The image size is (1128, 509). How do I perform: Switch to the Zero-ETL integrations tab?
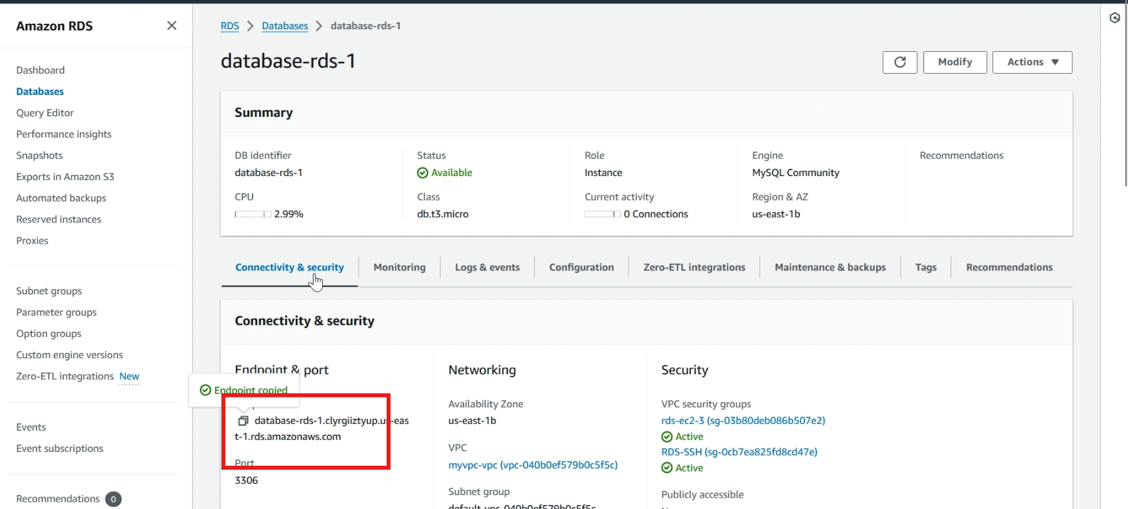694,267
